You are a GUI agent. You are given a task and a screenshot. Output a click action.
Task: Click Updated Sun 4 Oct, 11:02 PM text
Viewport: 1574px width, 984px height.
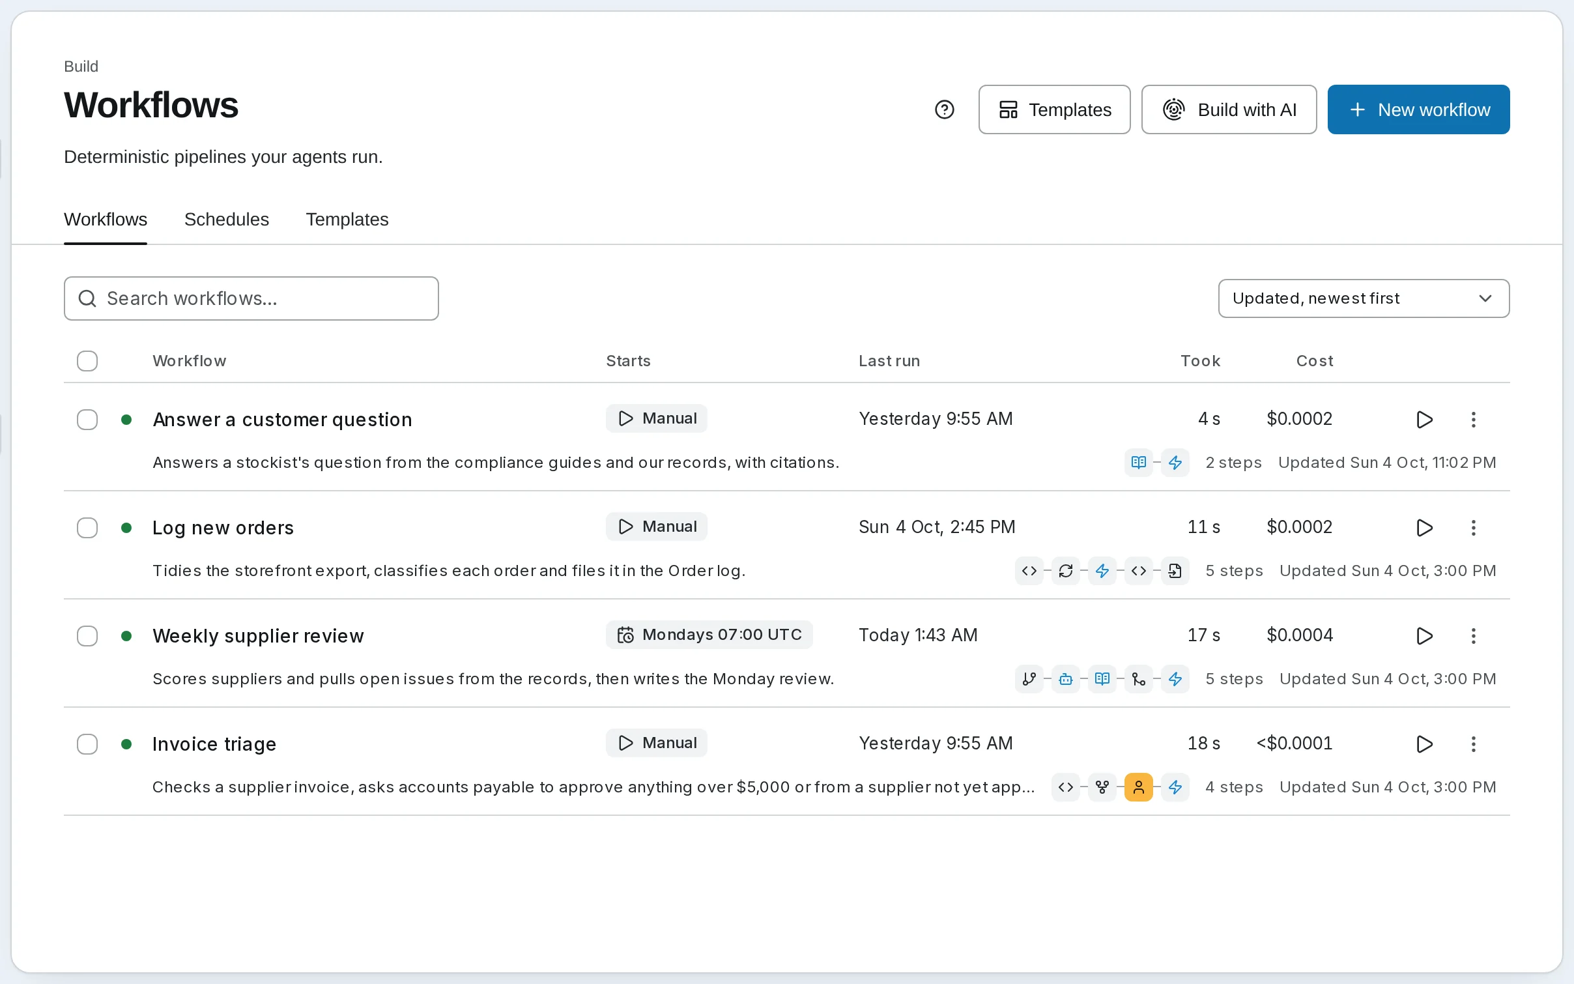(1387, 463)
